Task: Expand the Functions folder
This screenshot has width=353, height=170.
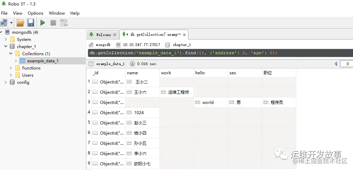Action: click(11, 68)
